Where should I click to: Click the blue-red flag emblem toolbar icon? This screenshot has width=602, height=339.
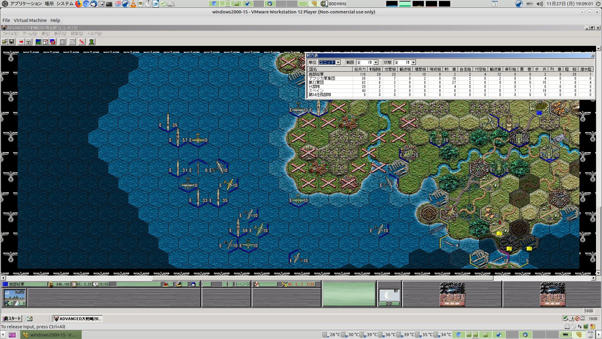pos(53,42)
